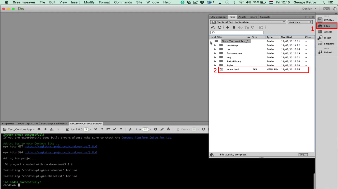Open Snippets from the collapsed side dock
The height and width of the screenshot is (189, 338).
tap(327, 44)
